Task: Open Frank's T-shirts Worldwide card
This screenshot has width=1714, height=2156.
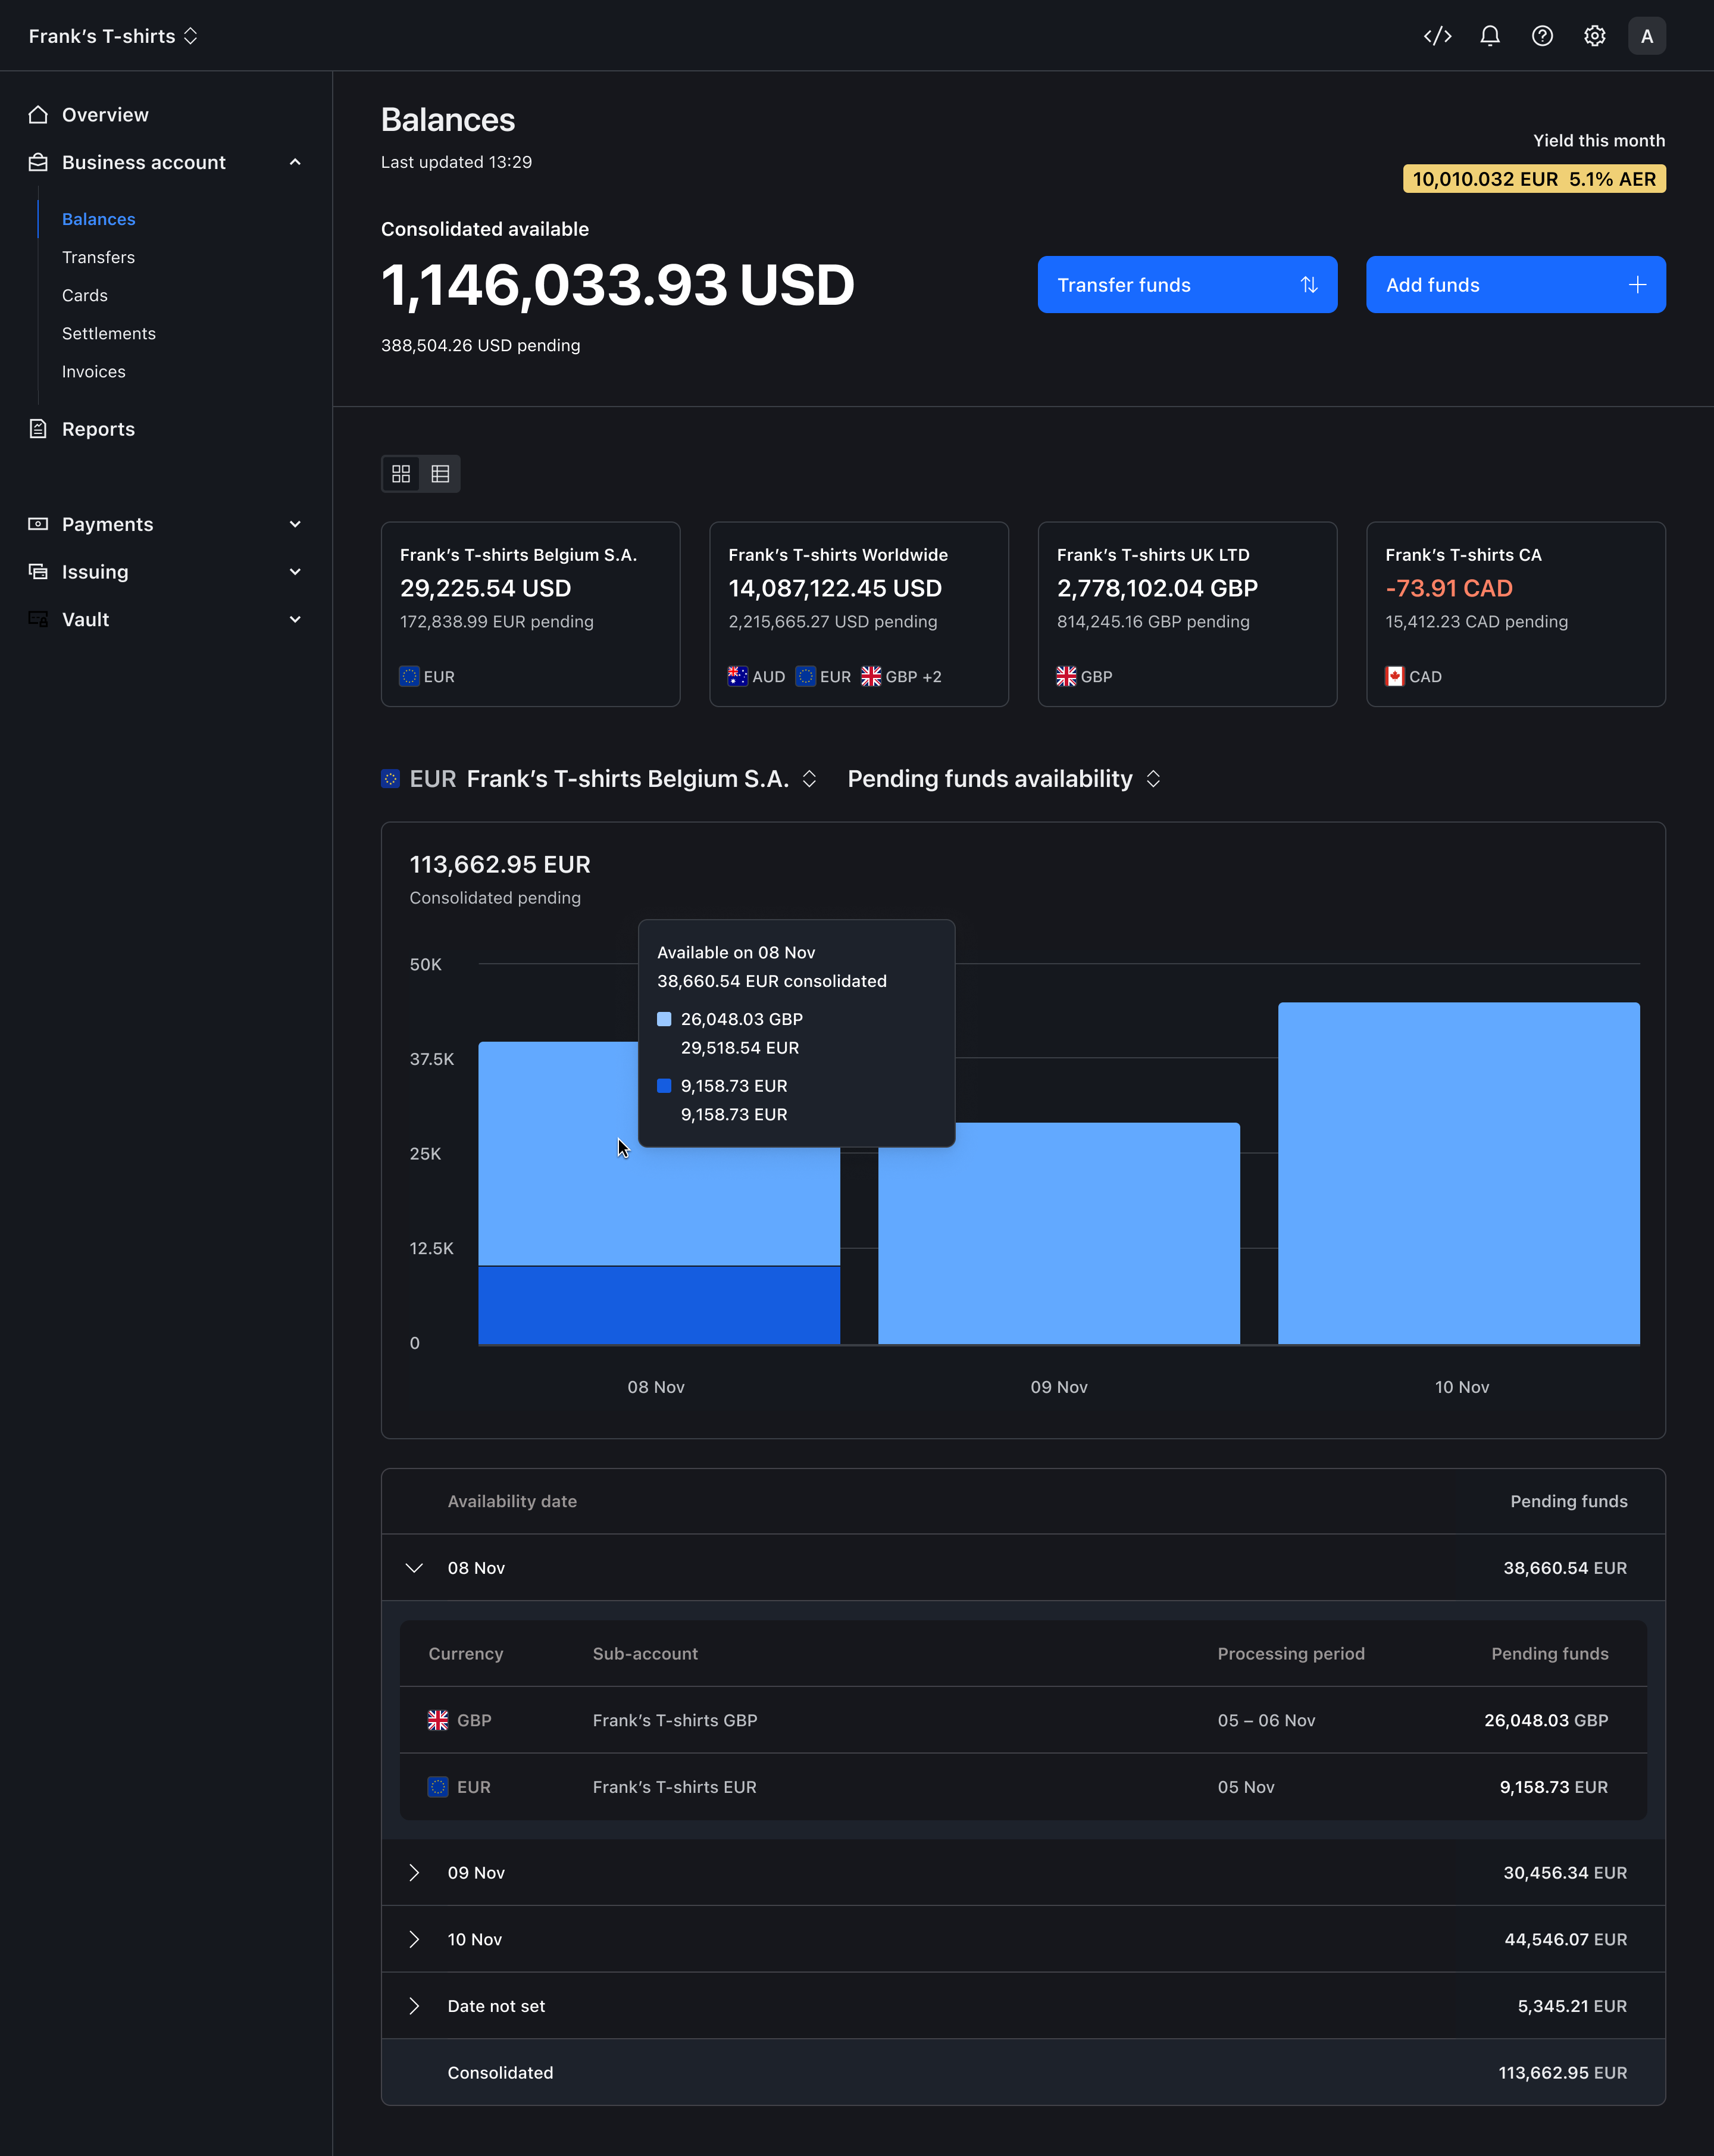Action: pyautogui.click(x=859, y=614)
